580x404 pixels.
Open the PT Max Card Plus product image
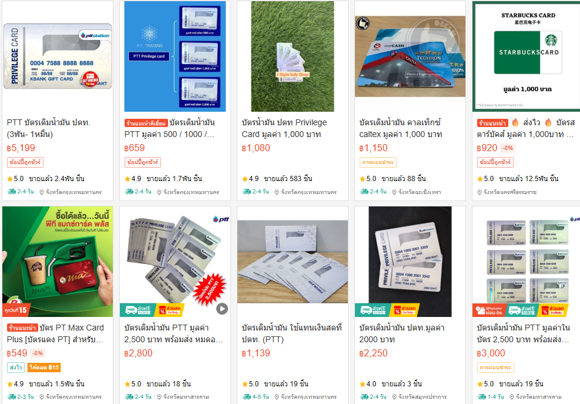(58, 262)
